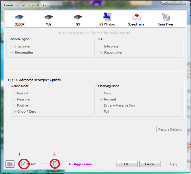Viewport: 191px width, 174px height.
Task: Click the Restore Defaults button
Action: click(170, 129)
